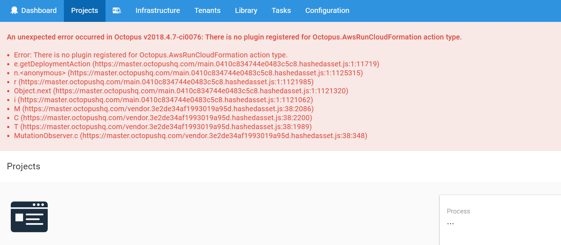Open the Configuration page
The width and height of the screenshot is (561, 245).
click(327, 10)
